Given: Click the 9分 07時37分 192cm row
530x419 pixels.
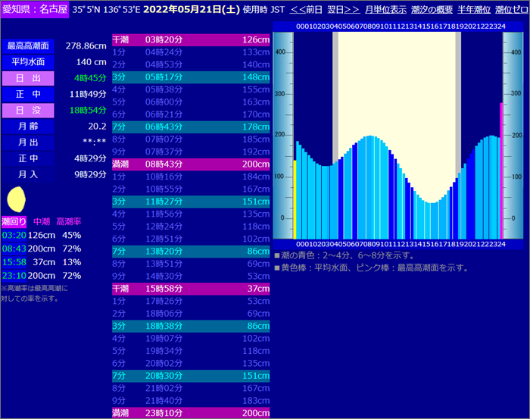Looking at the screenshot, I should tap(191, 152).
